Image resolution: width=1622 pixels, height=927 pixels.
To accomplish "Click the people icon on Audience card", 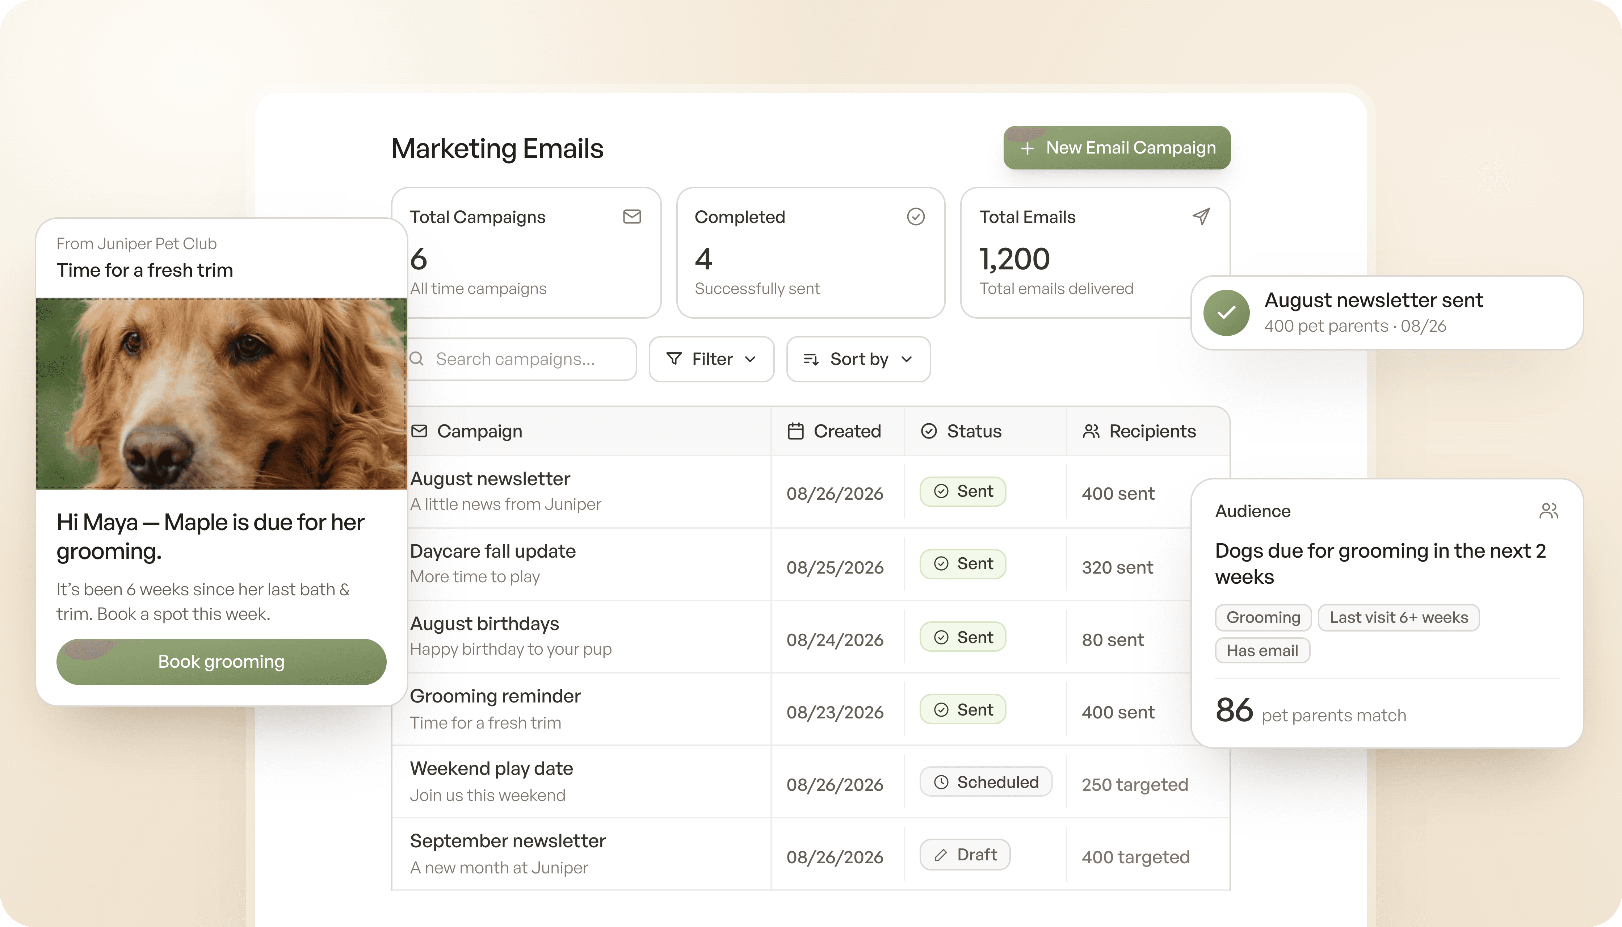I will click(1549, 511).
